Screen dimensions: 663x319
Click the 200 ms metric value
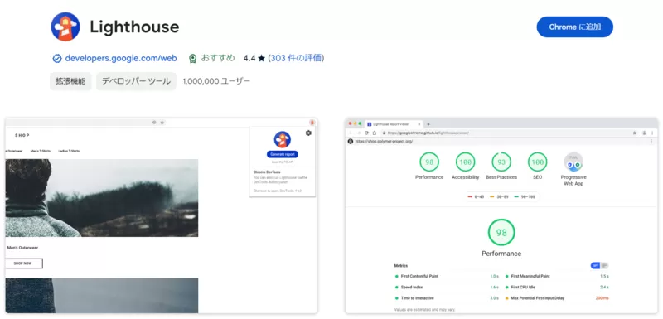[x=603, y=298]
